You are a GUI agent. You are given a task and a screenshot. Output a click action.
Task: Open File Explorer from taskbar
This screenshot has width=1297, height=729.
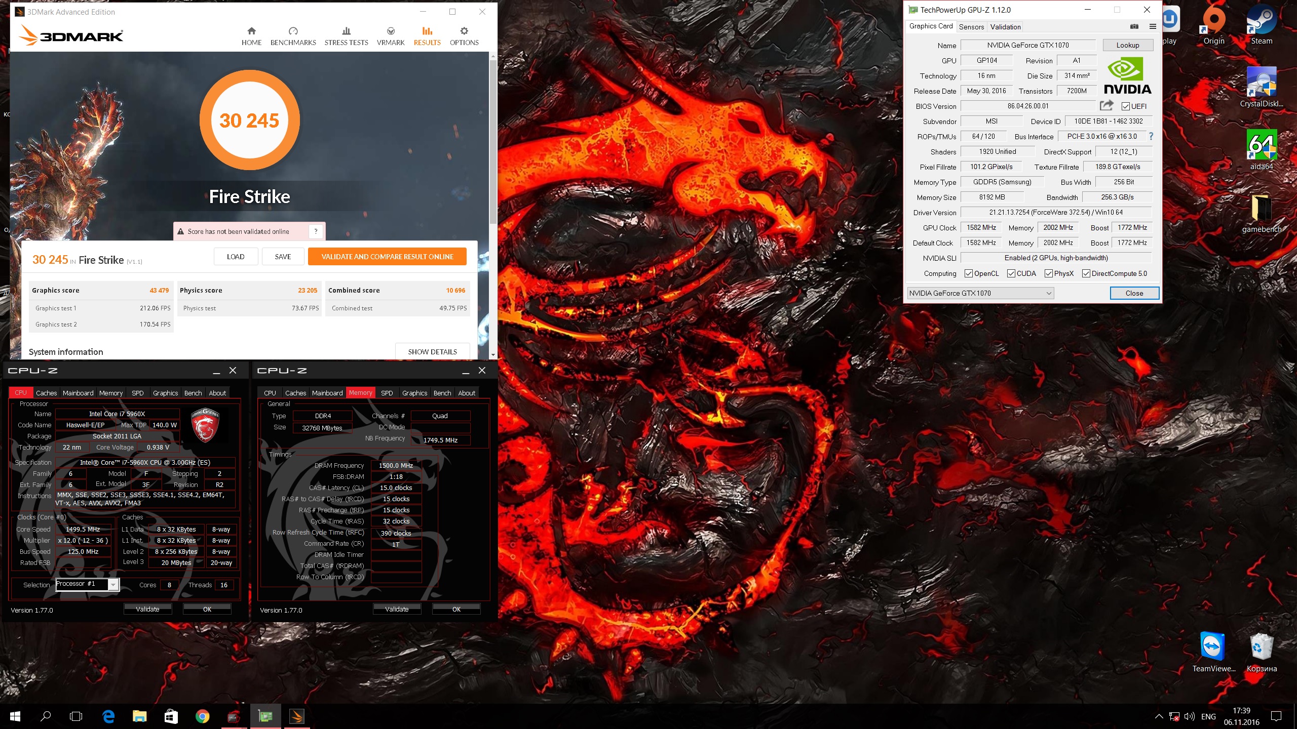[x=139, y=716]
